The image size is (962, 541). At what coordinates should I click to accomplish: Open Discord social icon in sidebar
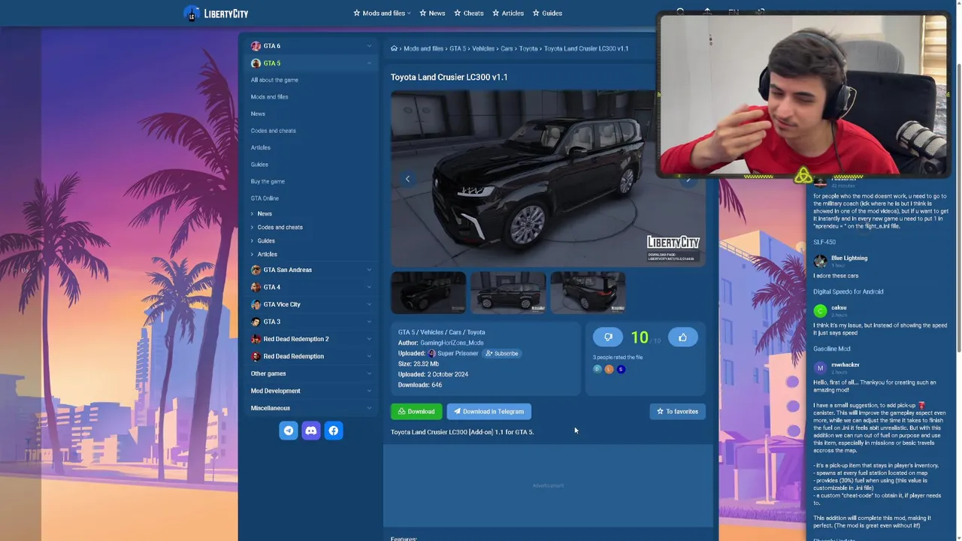[311, 431]
